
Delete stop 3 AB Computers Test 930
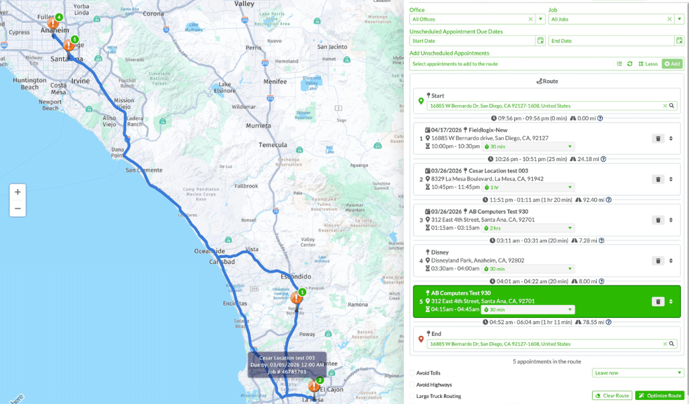[x=658, y=220]
